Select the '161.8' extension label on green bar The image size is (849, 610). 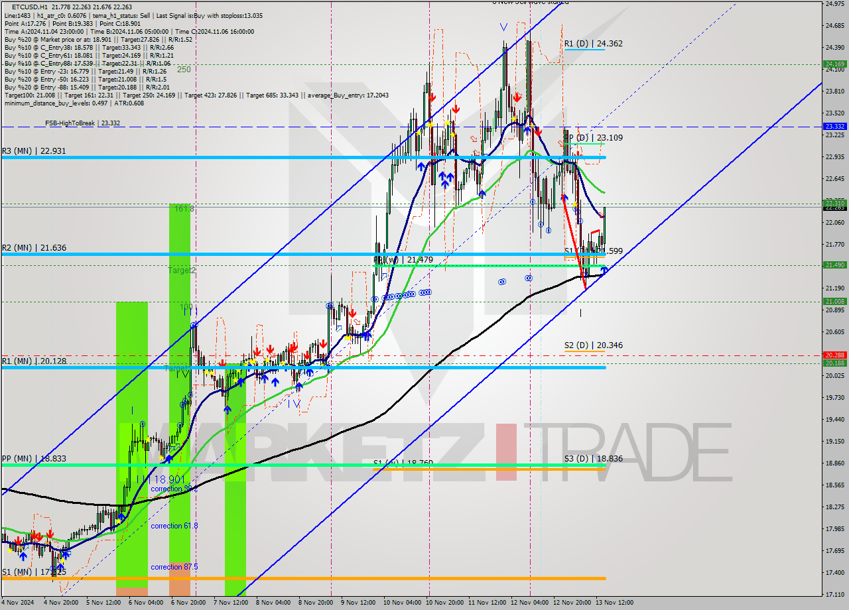184,208
